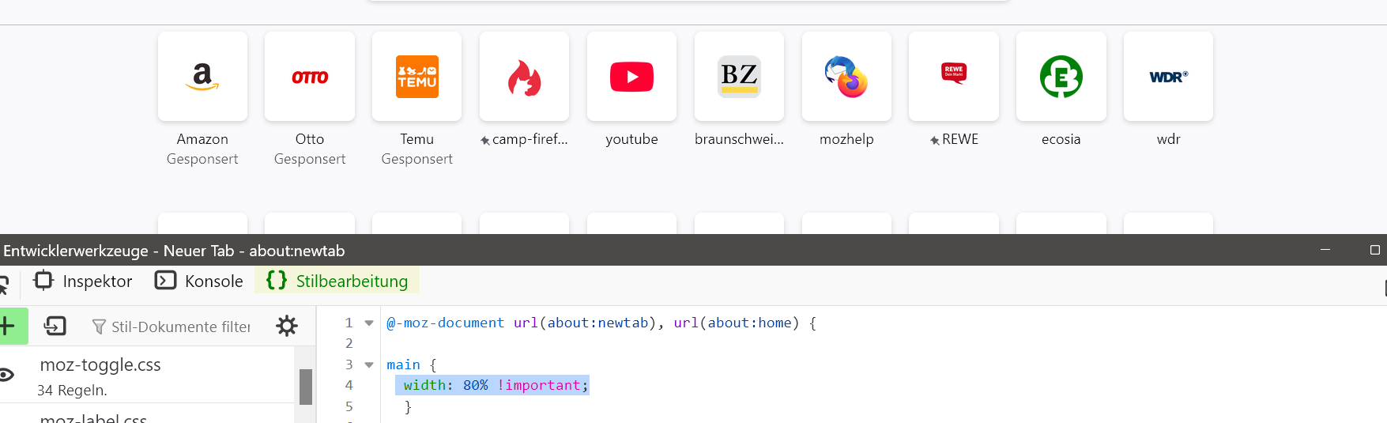Open the pinned REWE shortcut tile

tap(954, 77)
